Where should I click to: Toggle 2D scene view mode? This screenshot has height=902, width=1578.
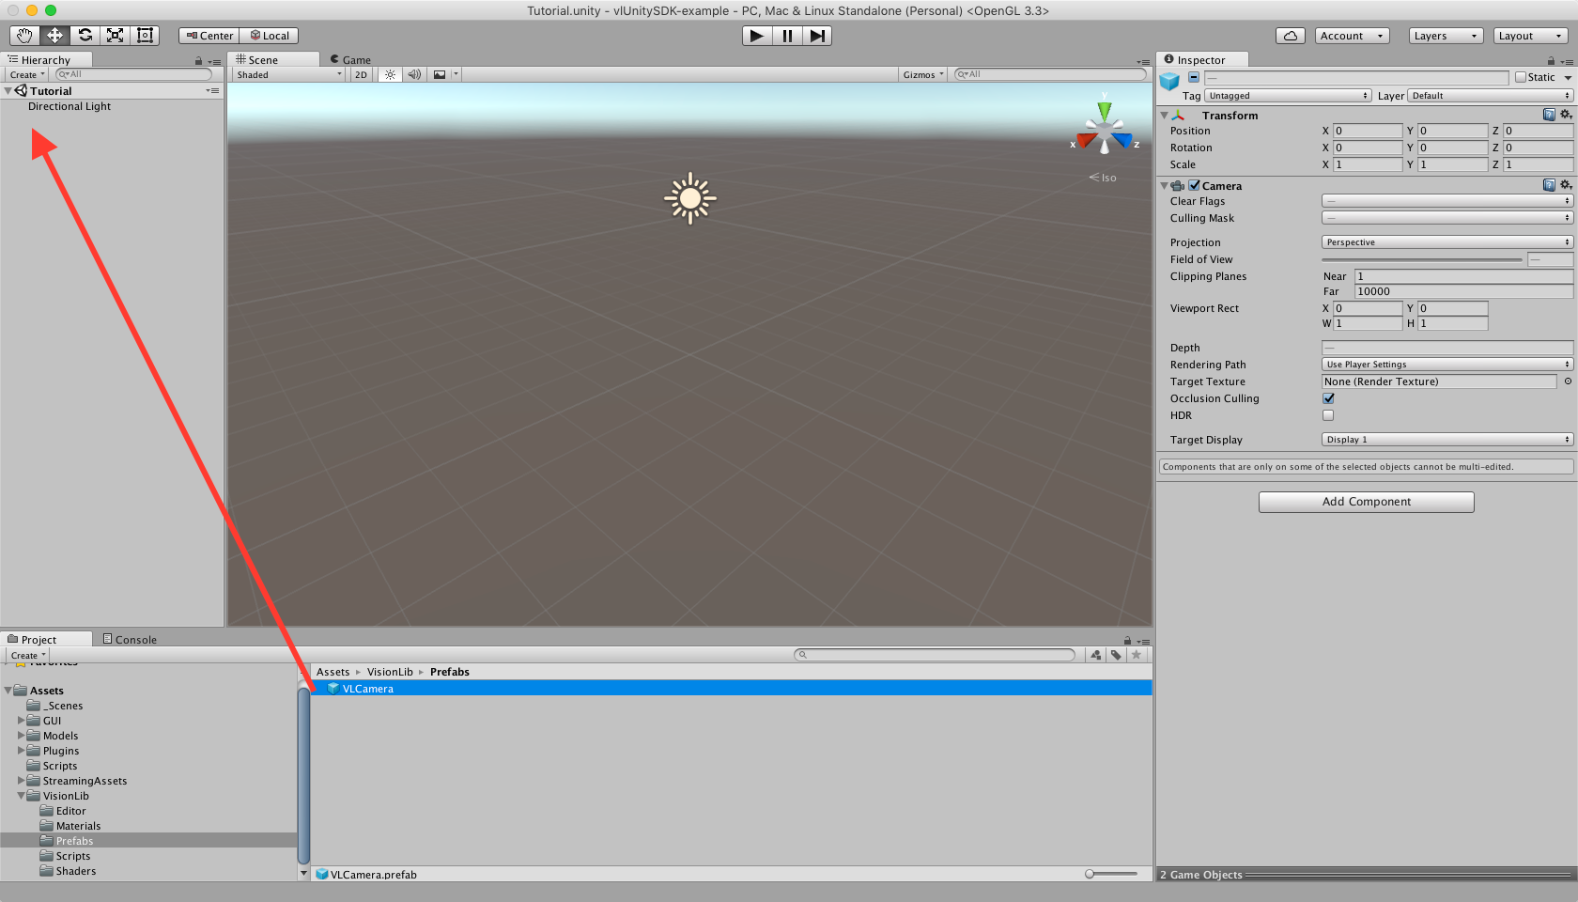(x=361, y=75)
